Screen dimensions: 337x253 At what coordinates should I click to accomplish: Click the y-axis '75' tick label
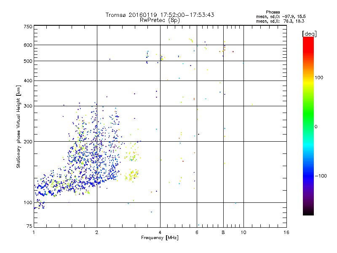[x=29, y=226]
